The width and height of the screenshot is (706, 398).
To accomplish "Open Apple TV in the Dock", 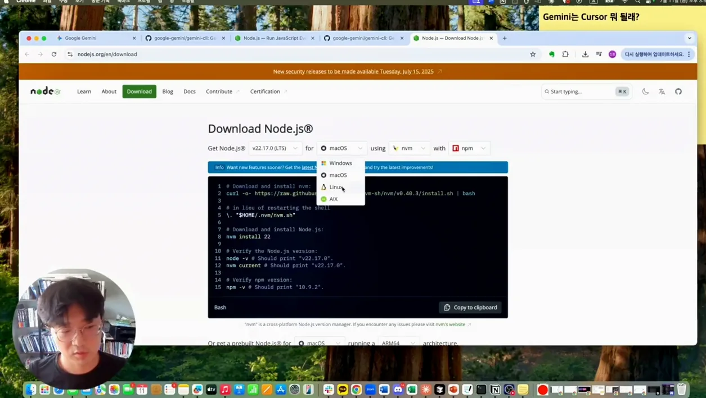I will coord(211,390).
